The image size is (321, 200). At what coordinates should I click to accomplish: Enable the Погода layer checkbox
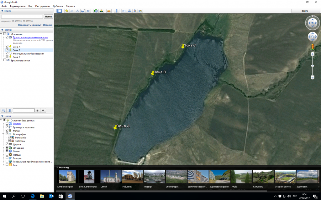coord(7,154)
